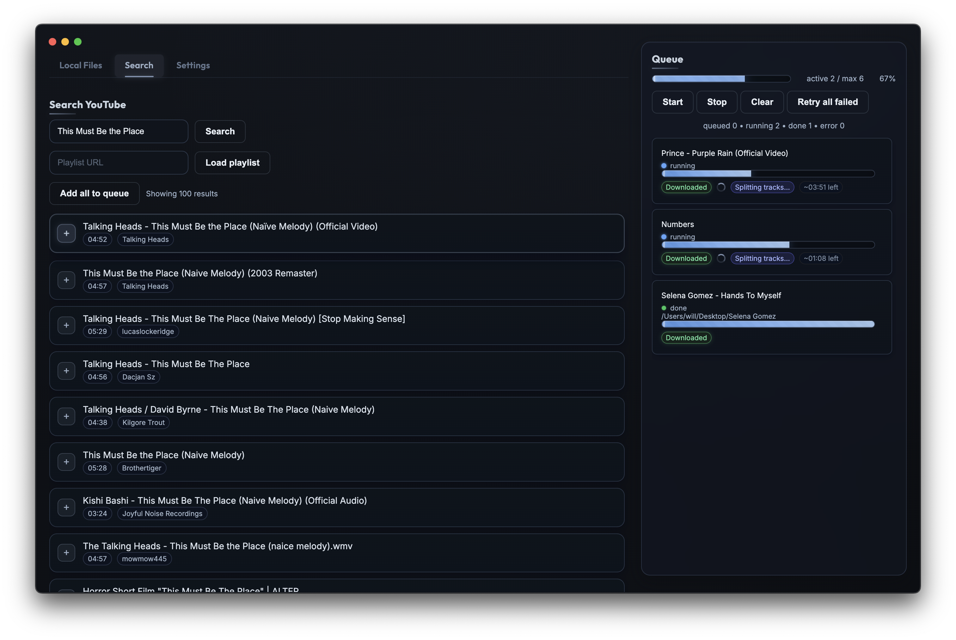The height and width of the screenshot is (640, 956).
Task: Open the Settings tab
Action: click(x=193, y=65)
